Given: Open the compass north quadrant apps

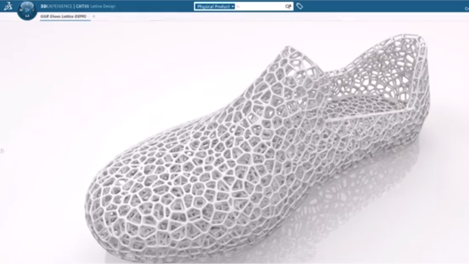Looking at the screenshot, I should tap(27, 4).
